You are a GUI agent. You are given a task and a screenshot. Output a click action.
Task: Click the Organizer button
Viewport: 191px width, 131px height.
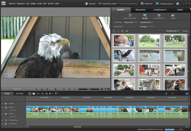point(147,3)
